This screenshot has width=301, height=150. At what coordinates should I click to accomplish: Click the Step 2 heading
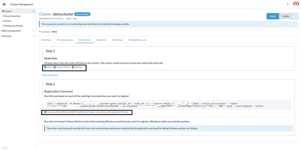(50, 84)
